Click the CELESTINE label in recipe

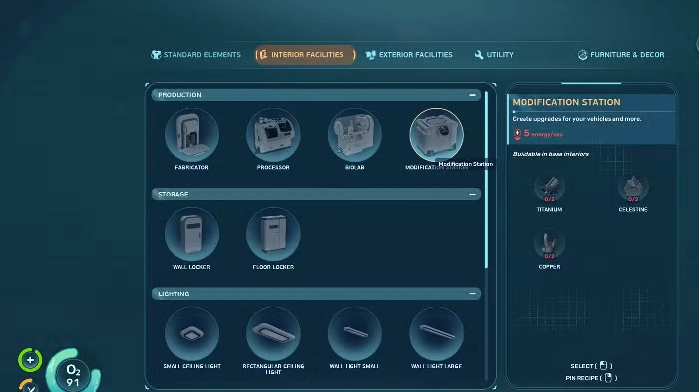(633, 209)
